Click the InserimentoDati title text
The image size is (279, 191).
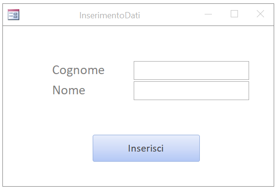point(110,15)
